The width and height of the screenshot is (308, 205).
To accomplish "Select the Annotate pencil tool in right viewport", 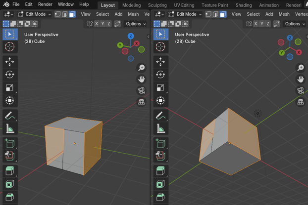I will coord(161,116).
